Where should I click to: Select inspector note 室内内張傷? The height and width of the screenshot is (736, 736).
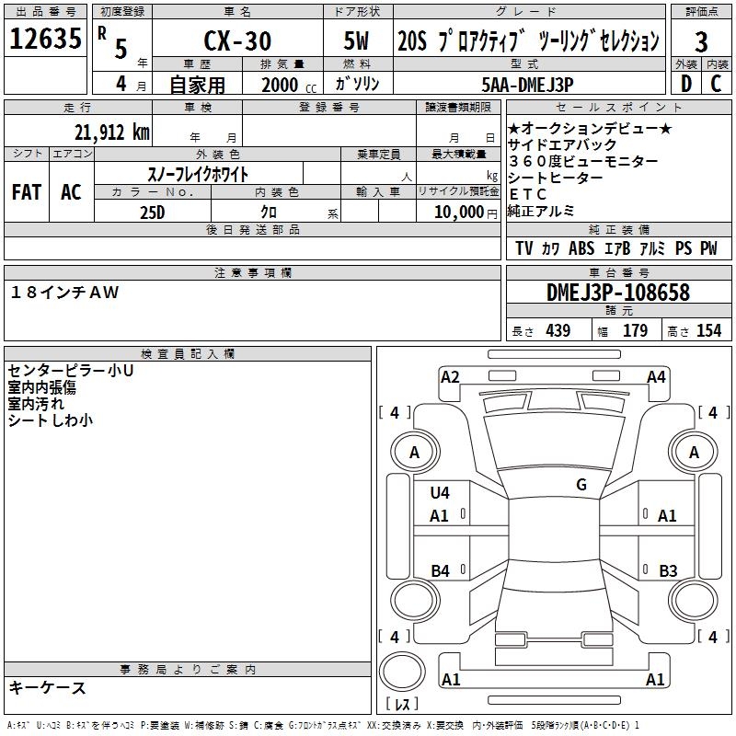[41, 387]
